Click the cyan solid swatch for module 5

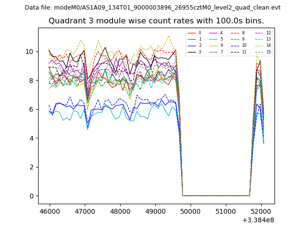coord(213,39)
